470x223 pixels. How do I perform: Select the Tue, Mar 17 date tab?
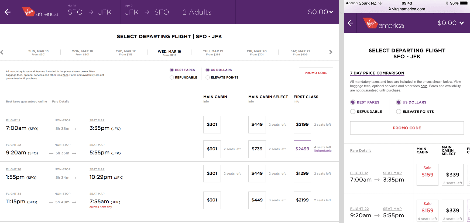126,52
